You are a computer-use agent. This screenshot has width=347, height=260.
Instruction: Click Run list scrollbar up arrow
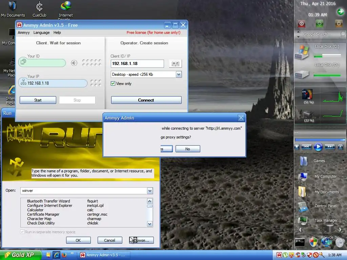point(150,201)
